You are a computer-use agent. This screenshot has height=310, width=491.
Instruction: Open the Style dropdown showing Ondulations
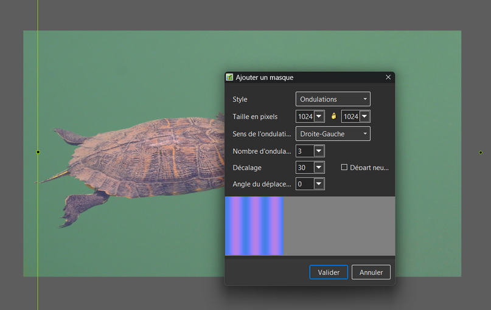pyautogui.click(x=333, y=99)
